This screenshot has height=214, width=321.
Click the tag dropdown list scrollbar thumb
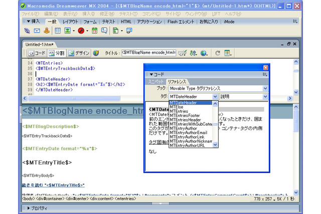pos(215,124)
